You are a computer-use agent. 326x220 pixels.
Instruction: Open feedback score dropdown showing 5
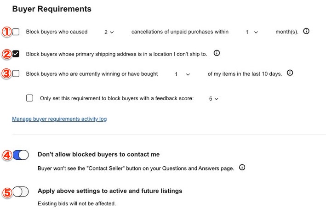click(x=213, y=98)
